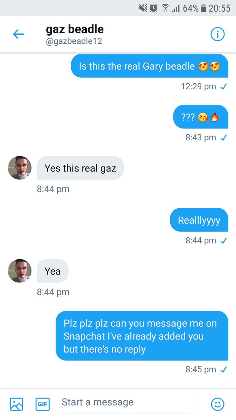
Task: Focus the Start a message field
Action: click(124, 402)
